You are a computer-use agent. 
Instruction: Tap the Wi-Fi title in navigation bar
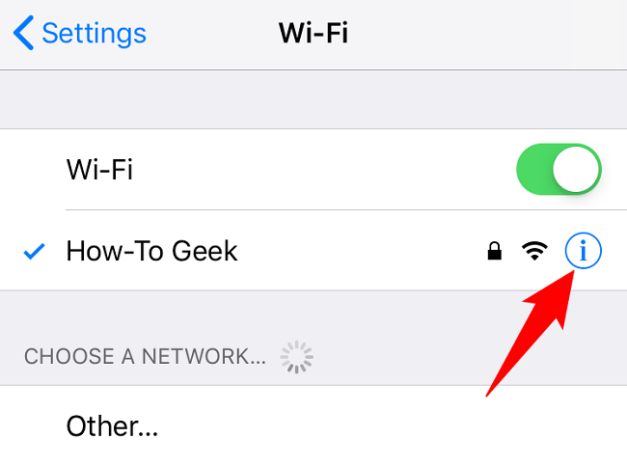pos(313,33)
